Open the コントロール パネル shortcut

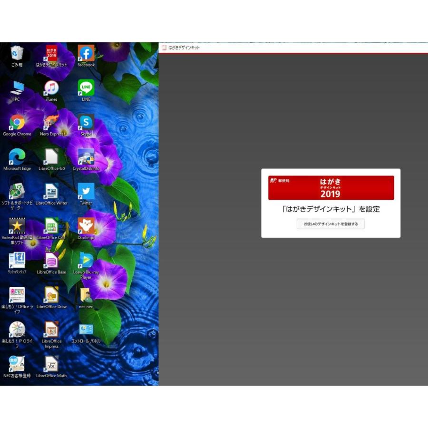[86, 330]
